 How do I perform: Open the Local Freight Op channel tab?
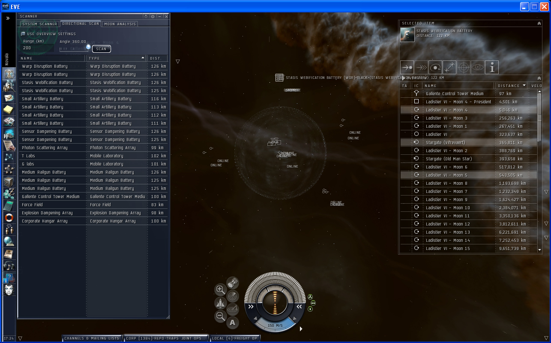[235, 338]
